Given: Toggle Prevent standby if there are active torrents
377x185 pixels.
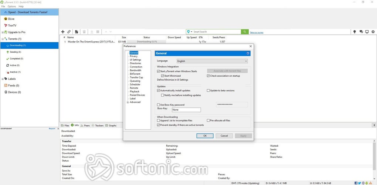Looking at the screenshot, I should [x=158, y=125].
